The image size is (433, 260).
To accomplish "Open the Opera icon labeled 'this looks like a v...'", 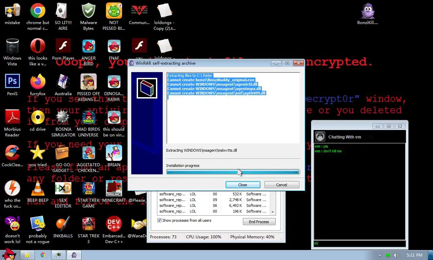I will 38,52.
